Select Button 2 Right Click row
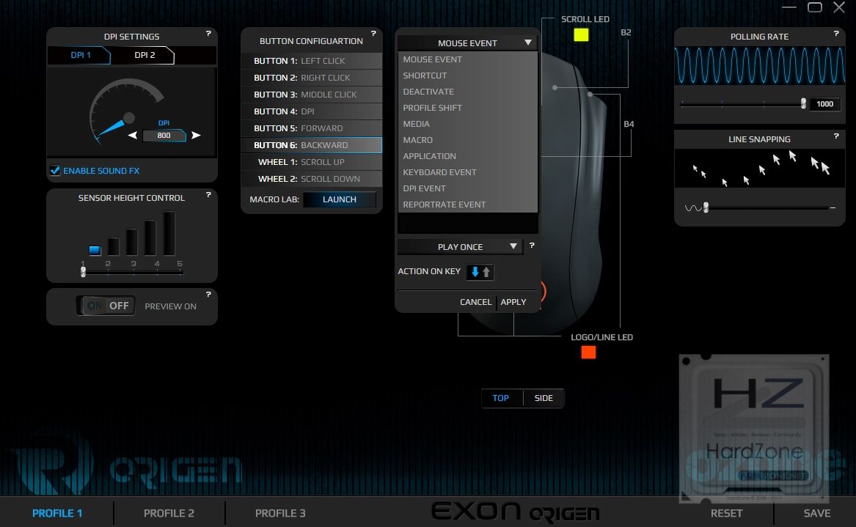The height and width of the screenshot is (527, 856). pyautogui.click(x=312, y=78)
